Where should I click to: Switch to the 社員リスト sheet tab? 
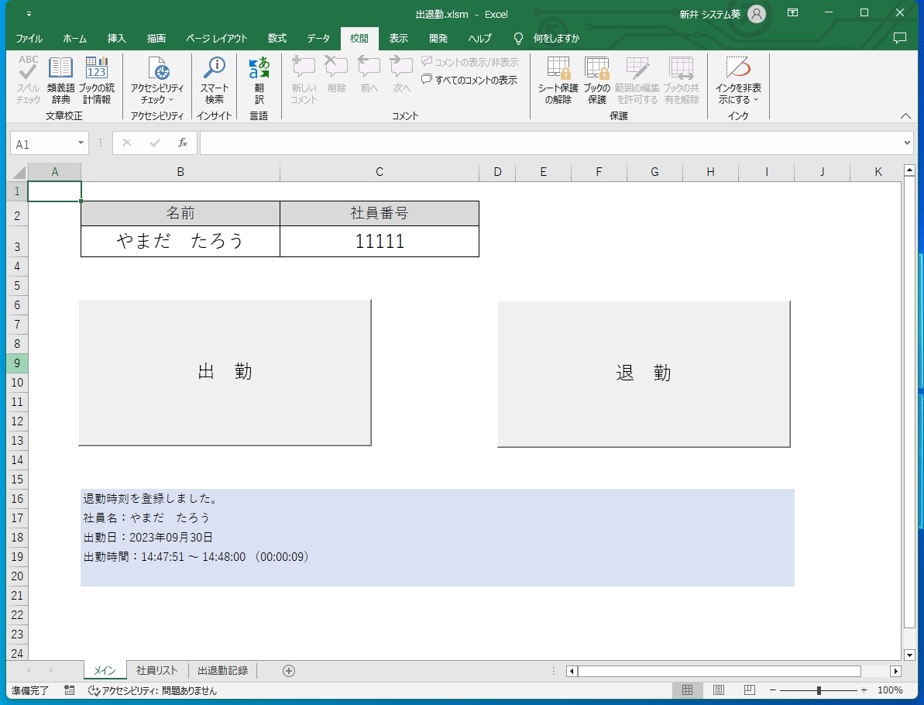pos(157,671)
